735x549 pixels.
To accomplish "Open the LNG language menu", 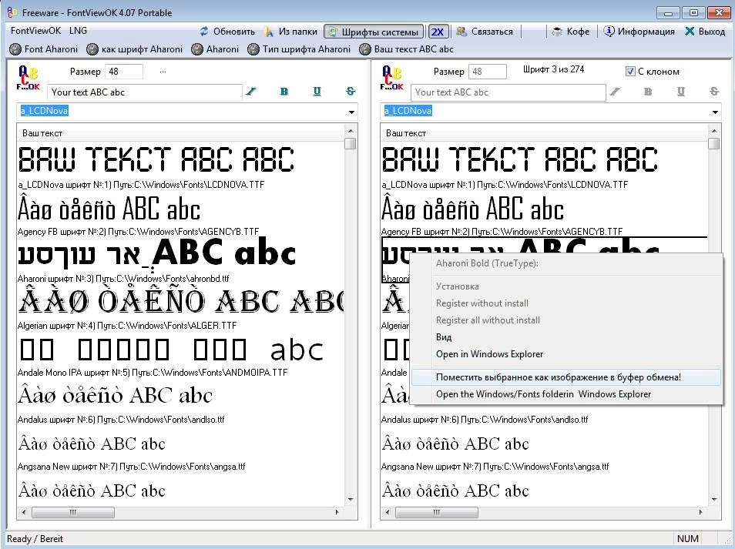I will click(78, 31).
